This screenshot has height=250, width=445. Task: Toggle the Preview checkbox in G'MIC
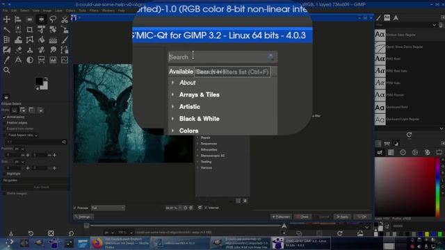pyautogui.click(x=75, y=208)
